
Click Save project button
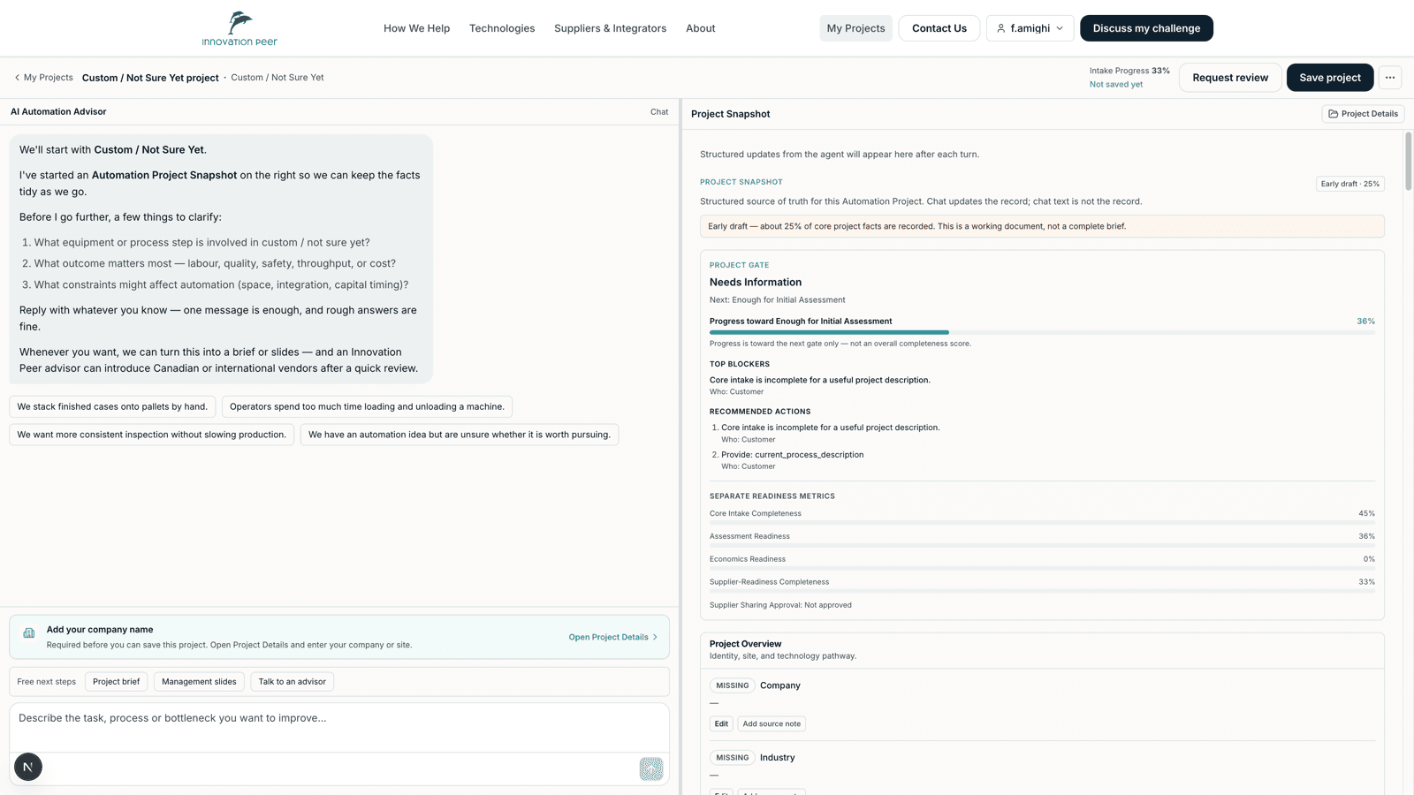point(1330,78)
